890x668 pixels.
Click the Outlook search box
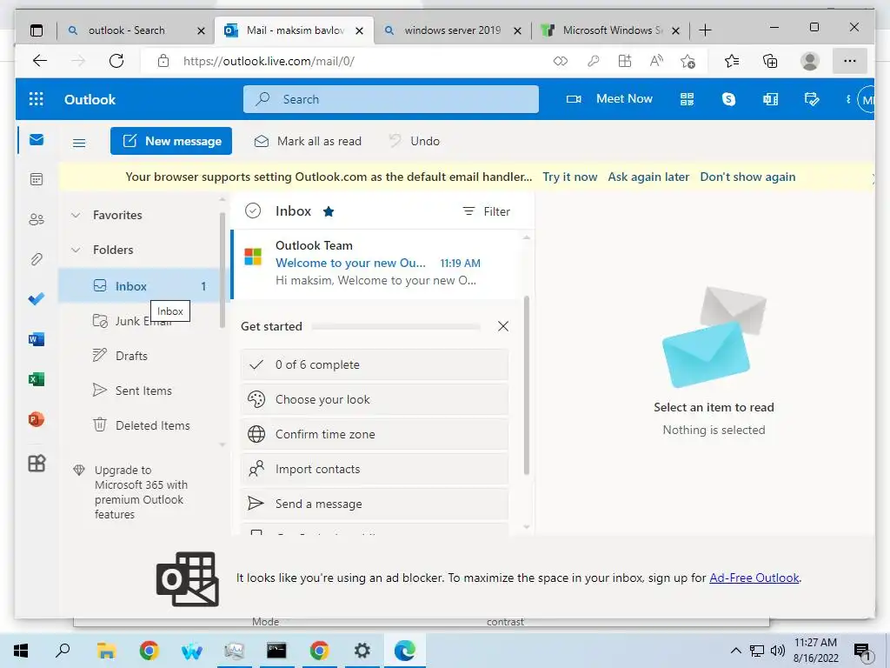[390, 99]
